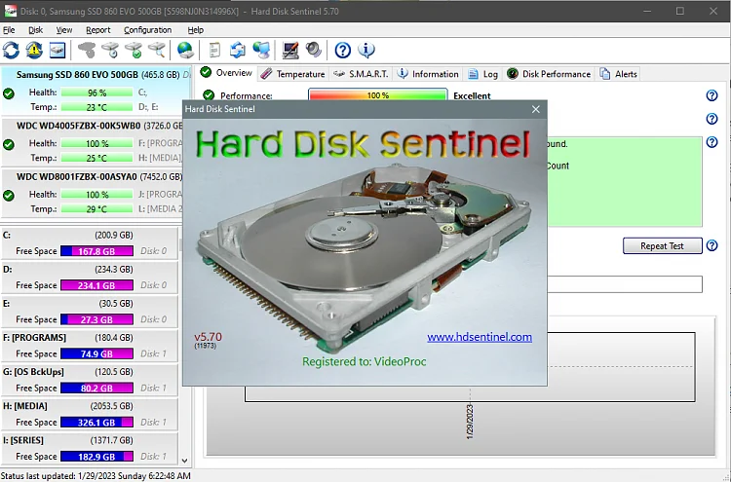This screenshot has height=482, width=731.
Task: Click green check icon of Samsung SSD
Action: [9, 93]
